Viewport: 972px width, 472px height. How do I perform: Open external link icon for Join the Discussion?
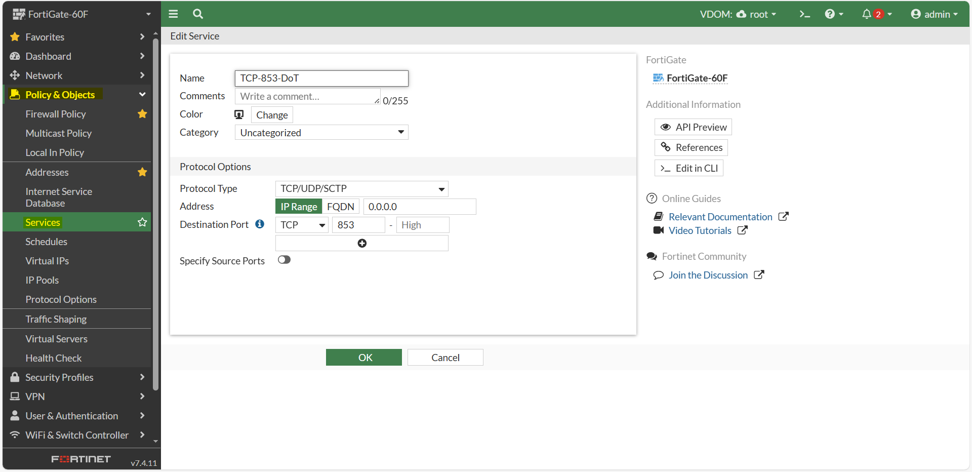[x=758, y=274]
